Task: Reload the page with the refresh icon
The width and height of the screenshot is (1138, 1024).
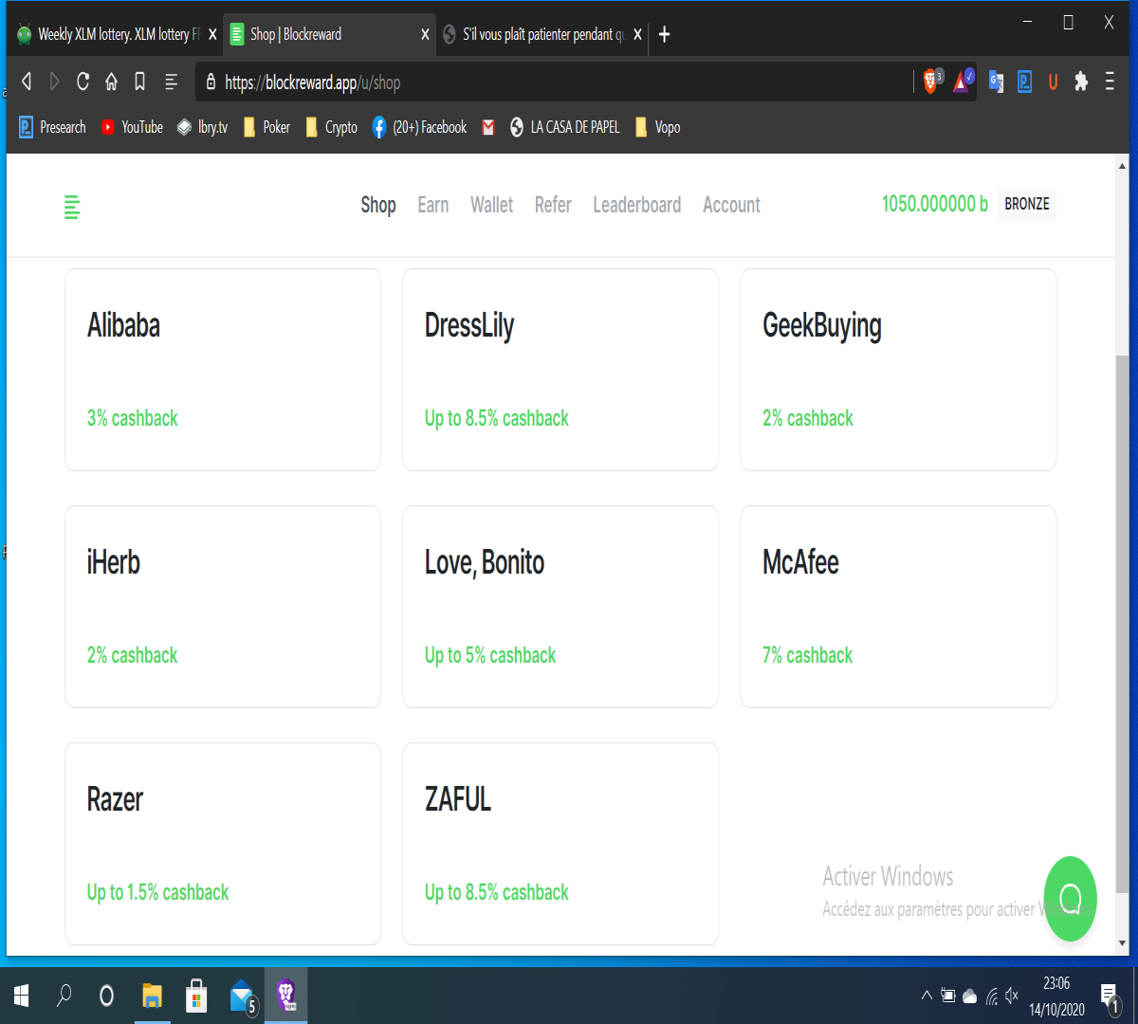Action: [x=83, y=82]
